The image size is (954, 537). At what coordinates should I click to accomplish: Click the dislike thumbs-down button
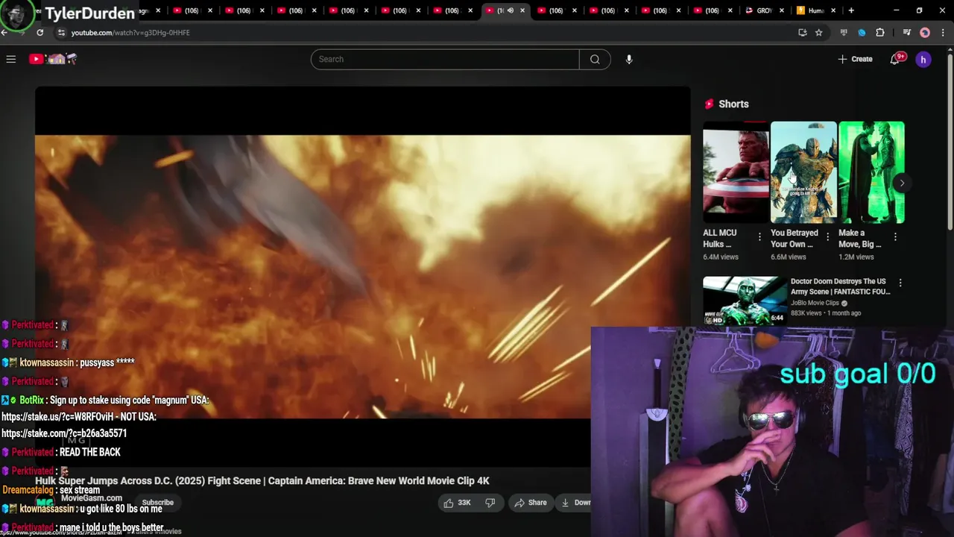[490, 503]
